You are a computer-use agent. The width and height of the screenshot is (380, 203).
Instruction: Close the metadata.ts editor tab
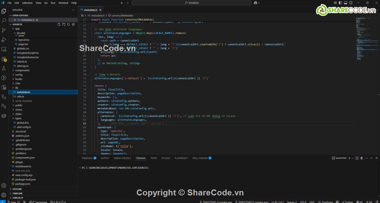coord(100,10)
